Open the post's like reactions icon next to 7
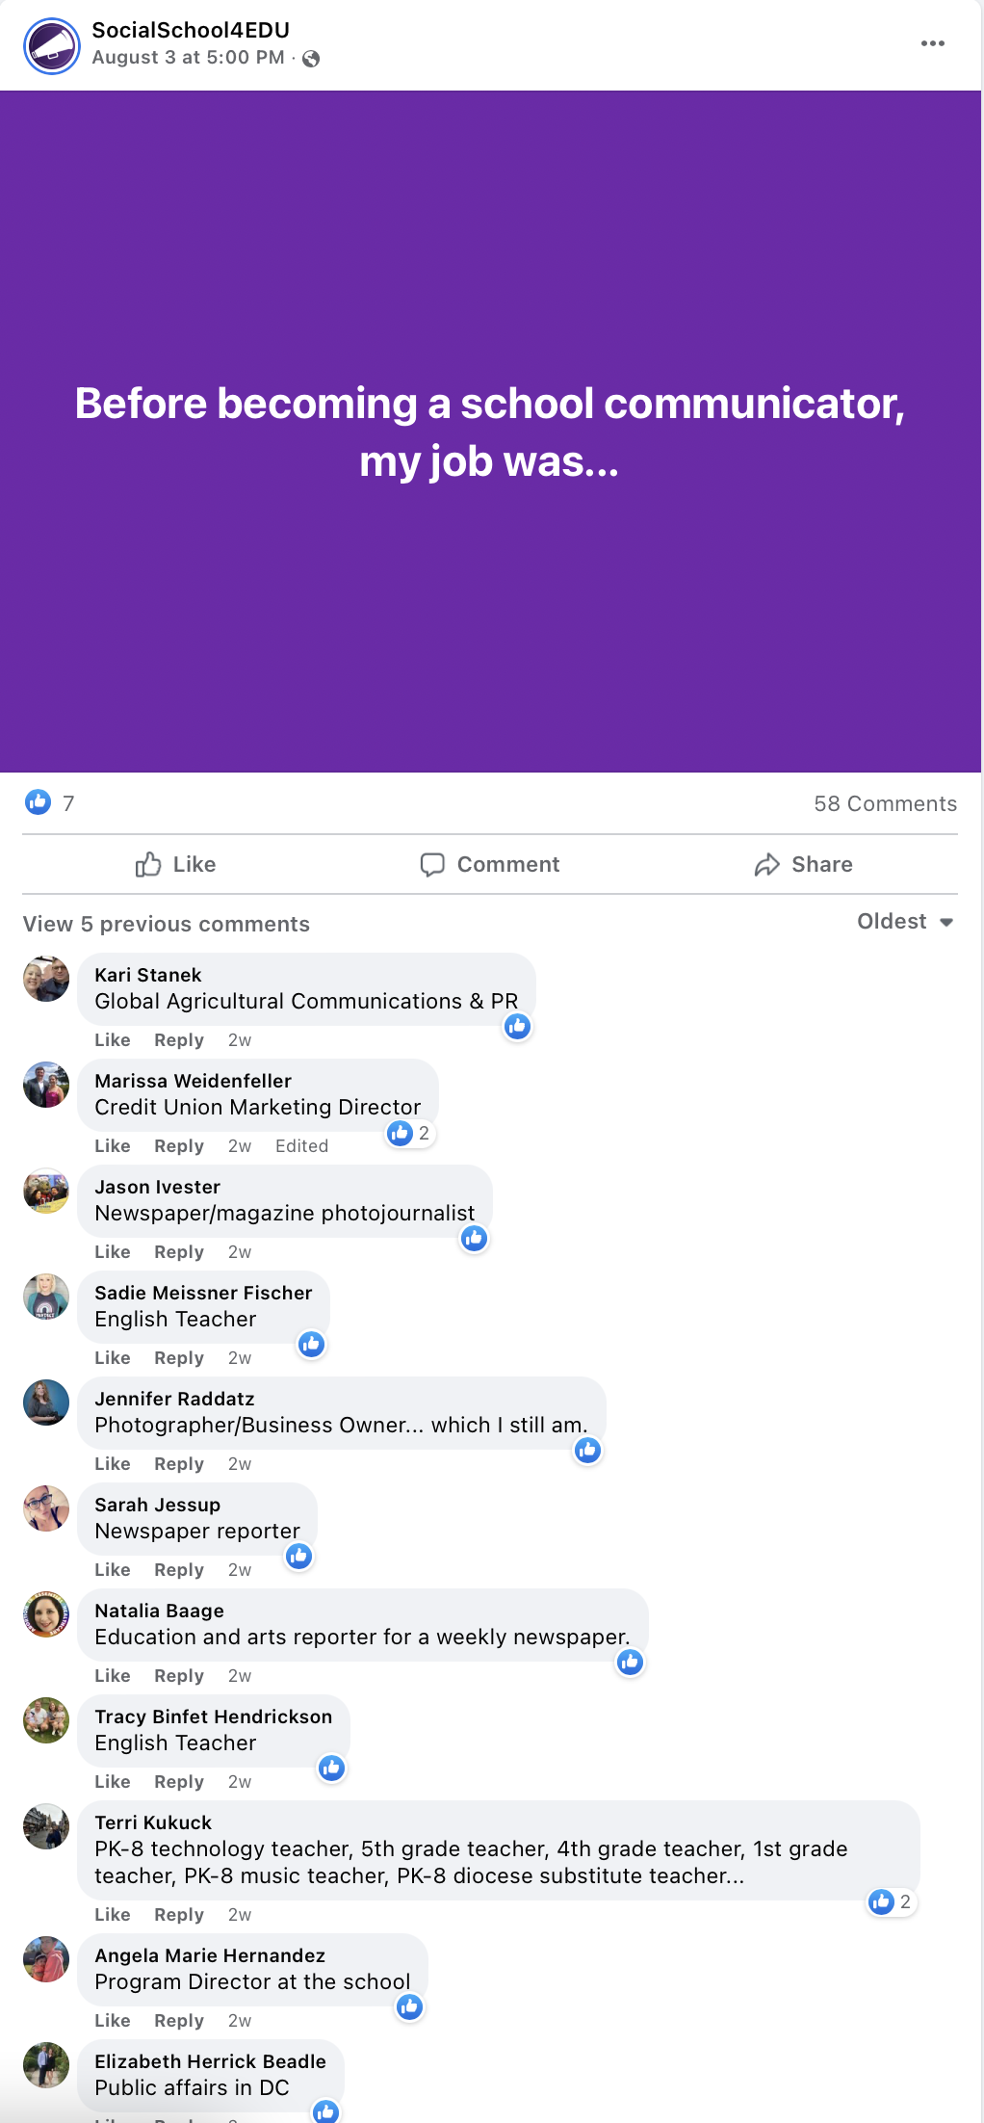Image resolution: width=984 pixels, height=2123 pixels. [x=39, y=801]
